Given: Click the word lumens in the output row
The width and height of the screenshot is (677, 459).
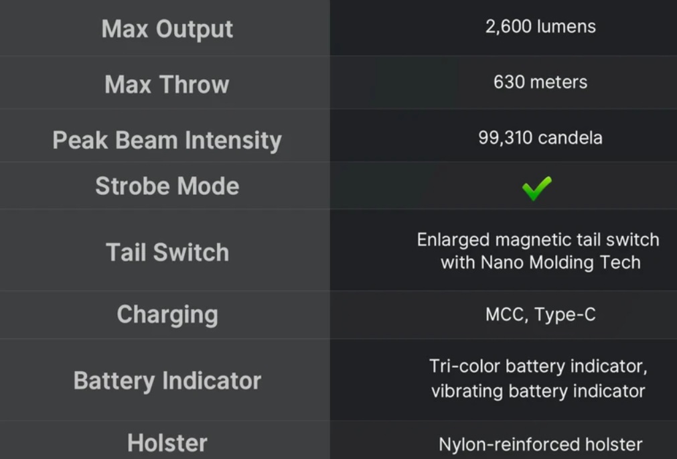Looking at the screenshot, I should coord(567,26).
